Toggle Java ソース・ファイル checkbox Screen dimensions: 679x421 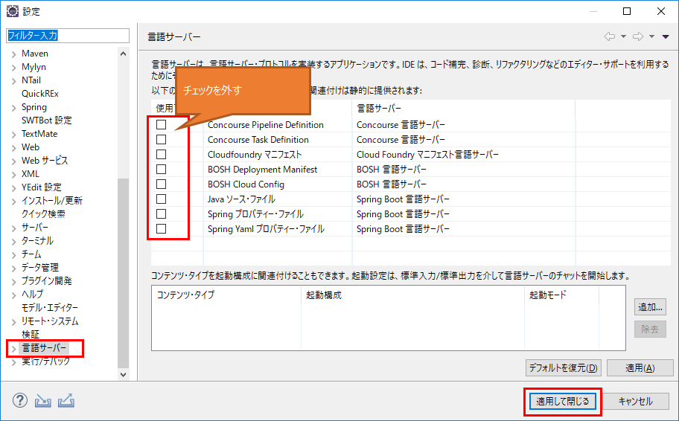point(161,199)
